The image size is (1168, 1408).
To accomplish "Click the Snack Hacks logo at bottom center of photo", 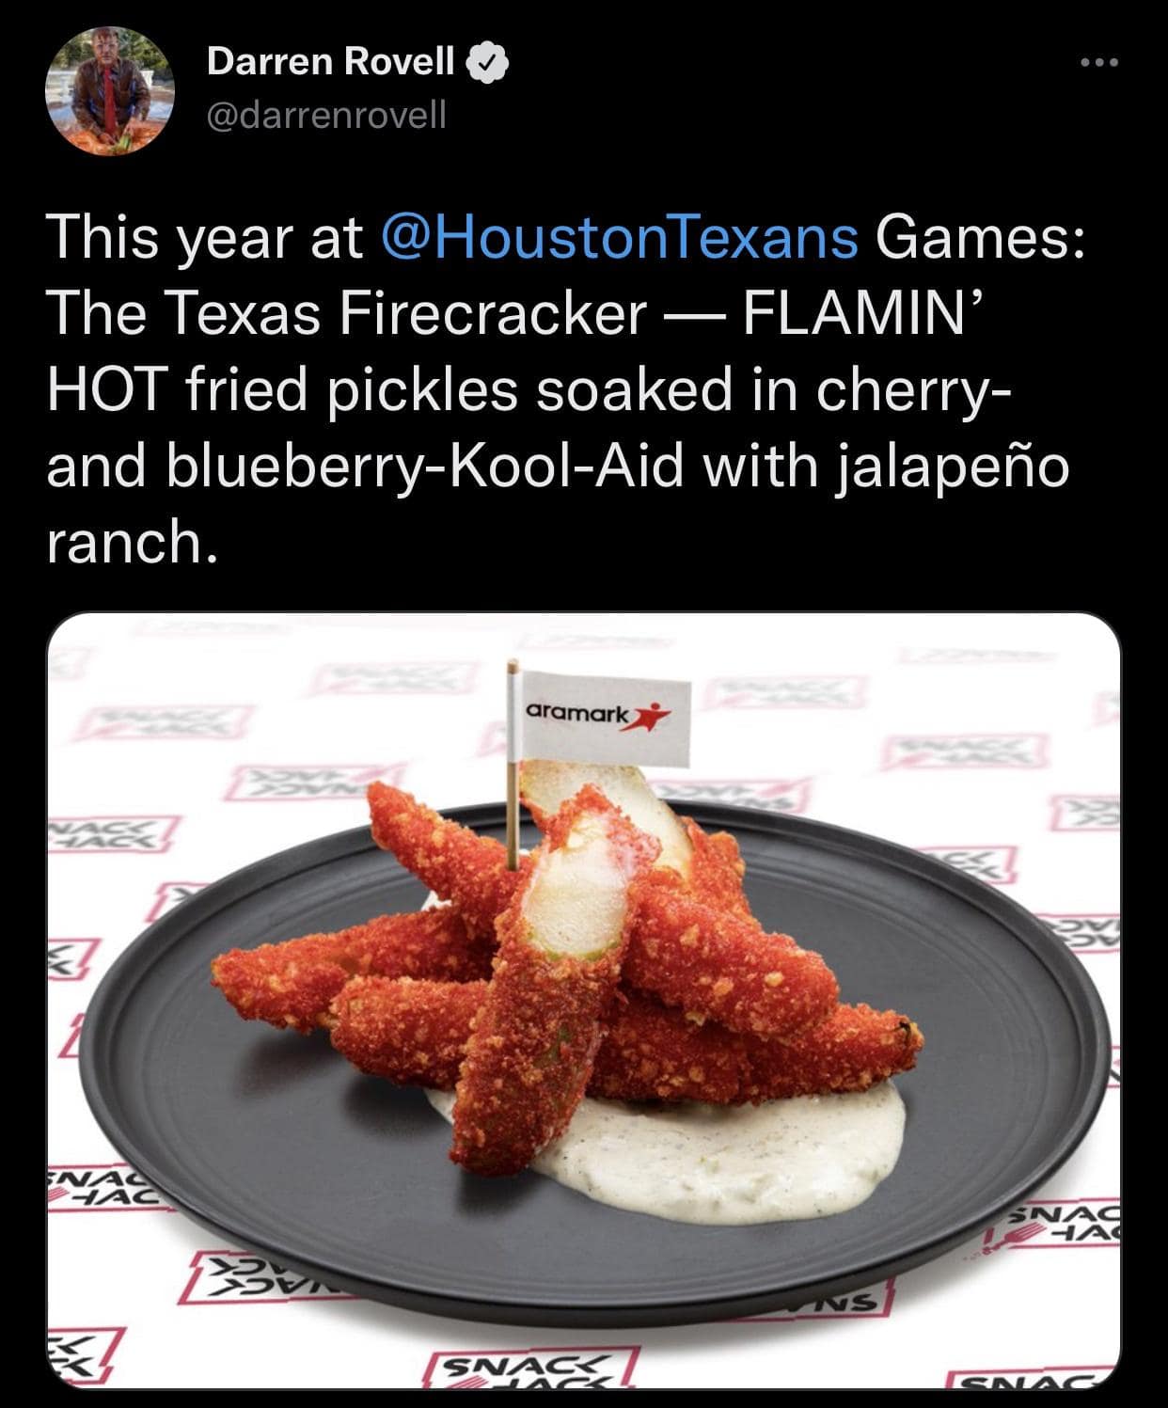I will click(532, 1368).
